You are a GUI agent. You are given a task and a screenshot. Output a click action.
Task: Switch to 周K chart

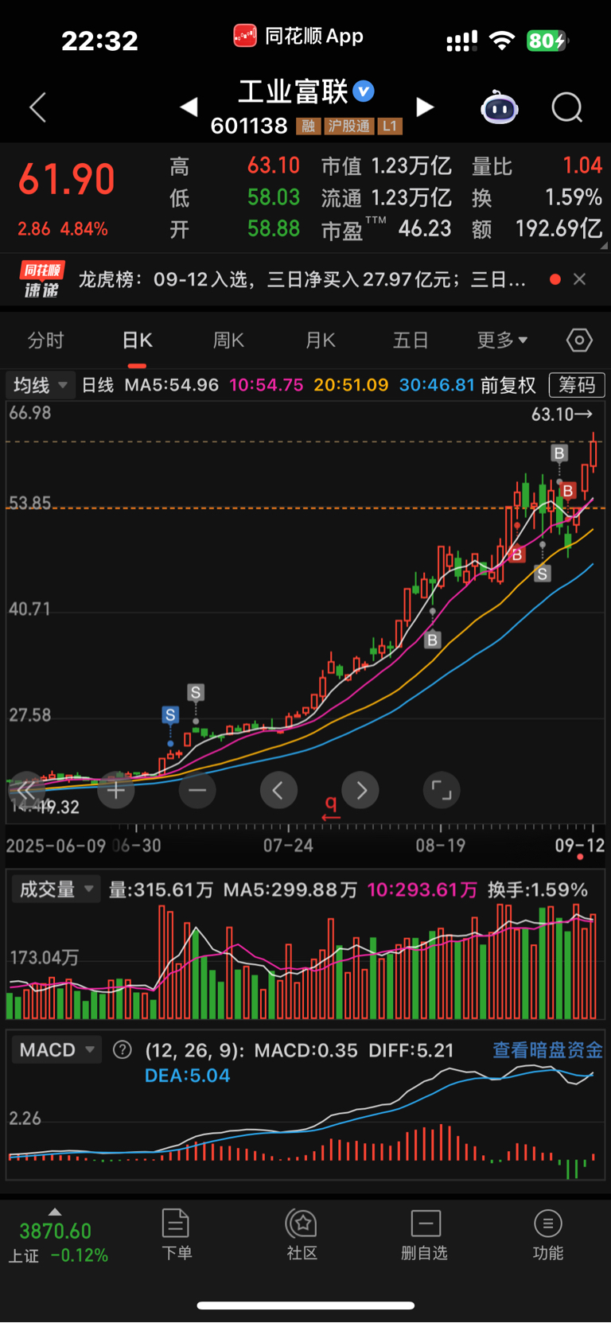click(x=228, y=340)
